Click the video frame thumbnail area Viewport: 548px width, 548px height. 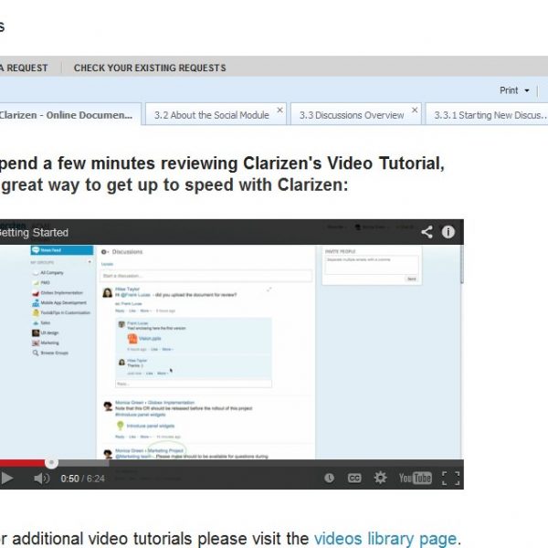coord(231,352)
